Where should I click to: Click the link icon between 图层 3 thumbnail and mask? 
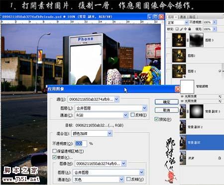(188, 40)
